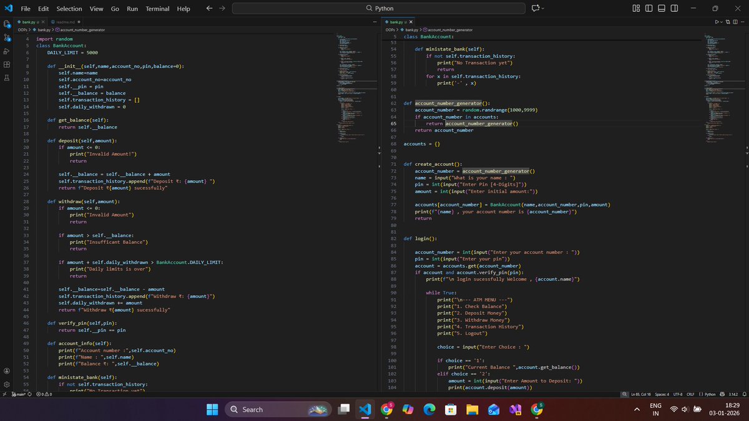Open the File menu
Viewport: 749px width, 421px height.
tap(26, 9)
